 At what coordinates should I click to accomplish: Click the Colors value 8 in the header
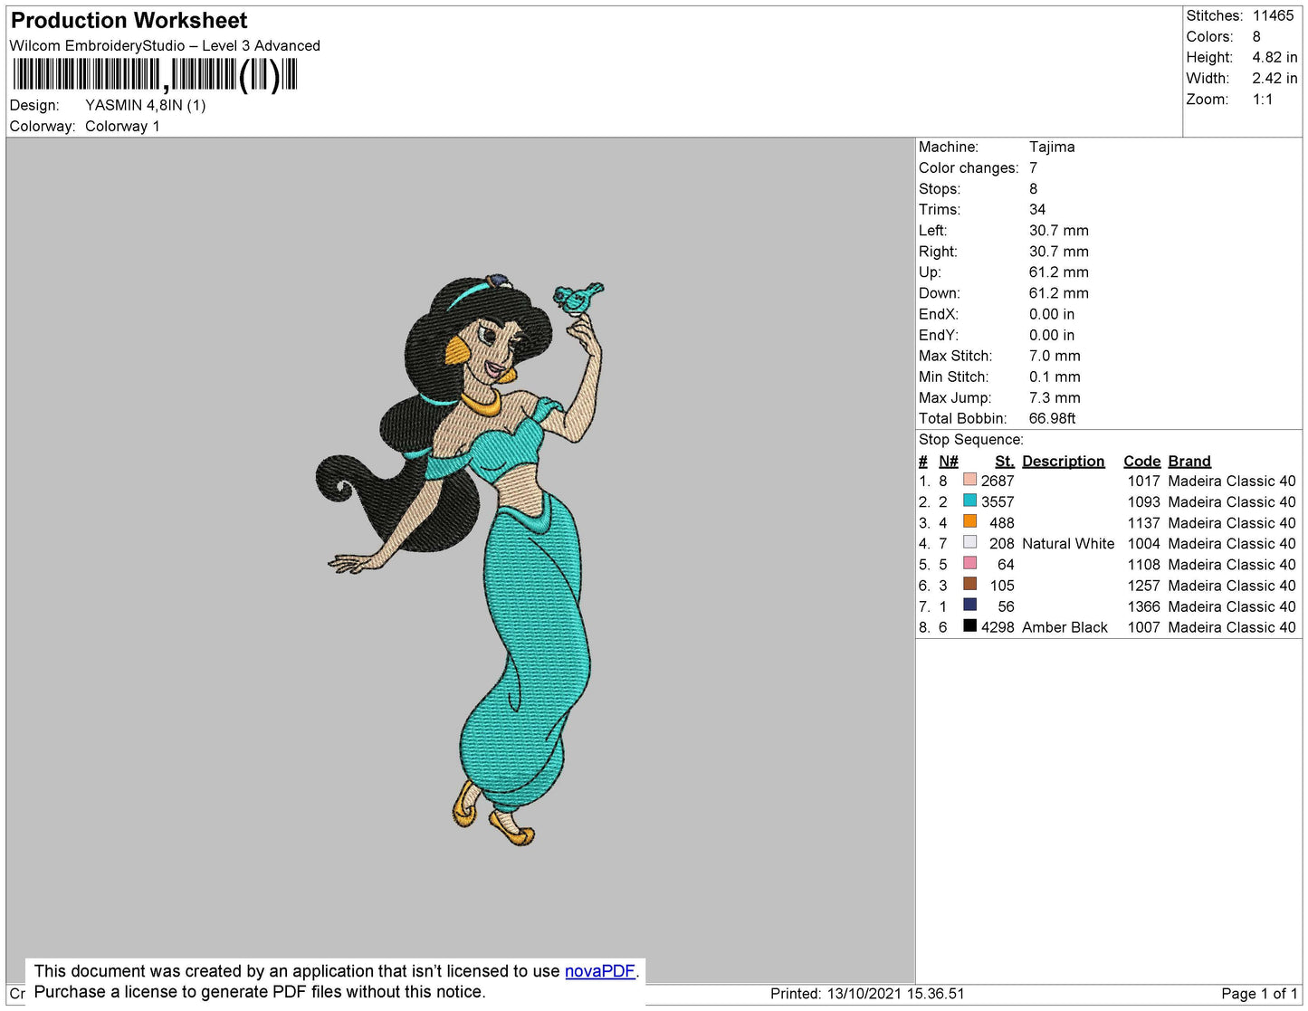(1256, 36)
